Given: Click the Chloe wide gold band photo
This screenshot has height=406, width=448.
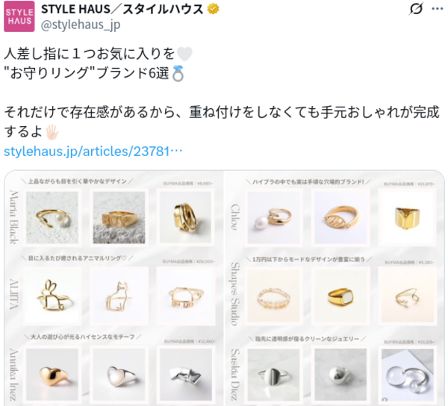Looking at the screenshot, I should (407, 218).
